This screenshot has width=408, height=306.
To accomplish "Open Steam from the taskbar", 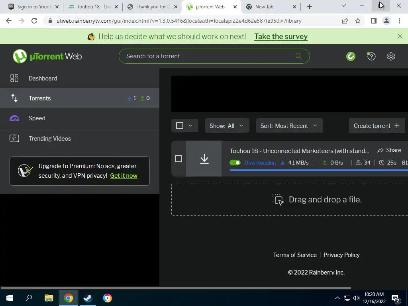I will tap(88, 298).
